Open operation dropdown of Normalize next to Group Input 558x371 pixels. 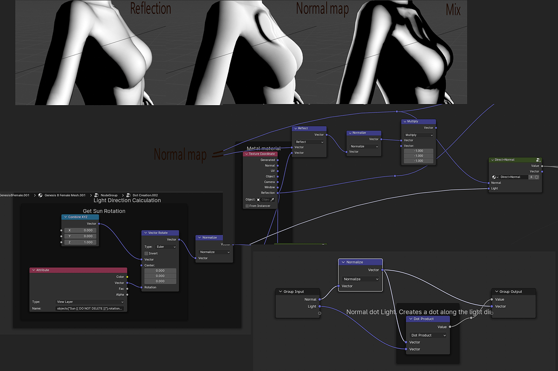click(361, 279)
